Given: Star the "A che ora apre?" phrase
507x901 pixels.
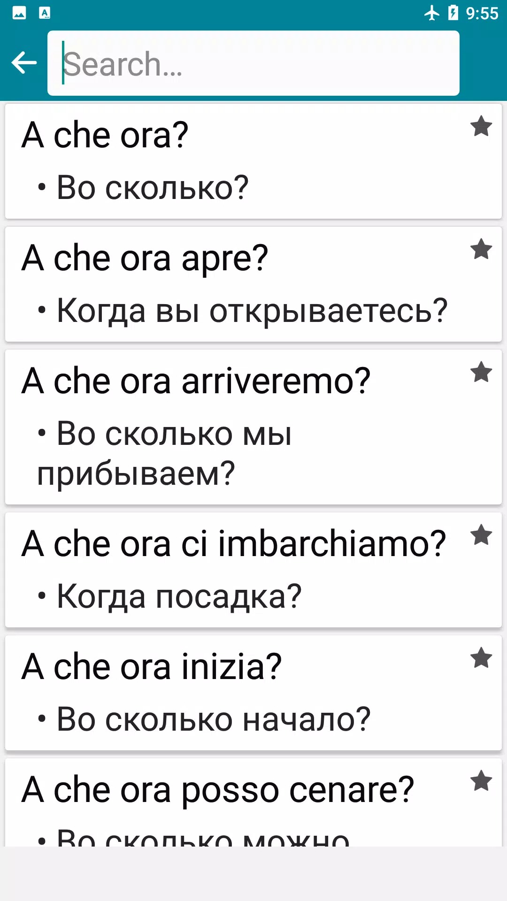Looking at the screenshot, I should coord(481,249).
